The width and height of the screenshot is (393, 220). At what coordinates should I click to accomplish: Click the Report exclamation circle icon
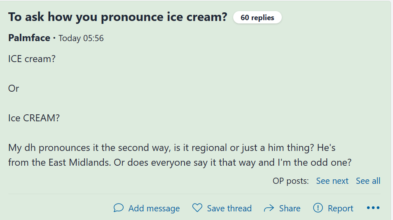pos(318,208)
